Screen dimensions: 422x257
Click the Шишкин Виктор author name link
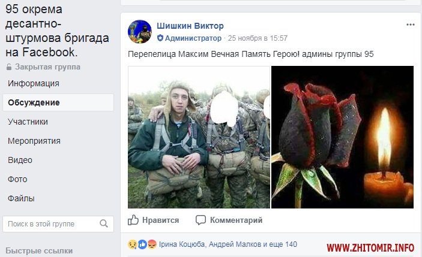point(190,26)
